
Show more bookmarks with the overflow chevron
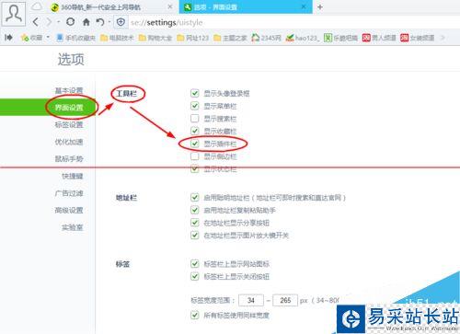click(x=443, y=38)
